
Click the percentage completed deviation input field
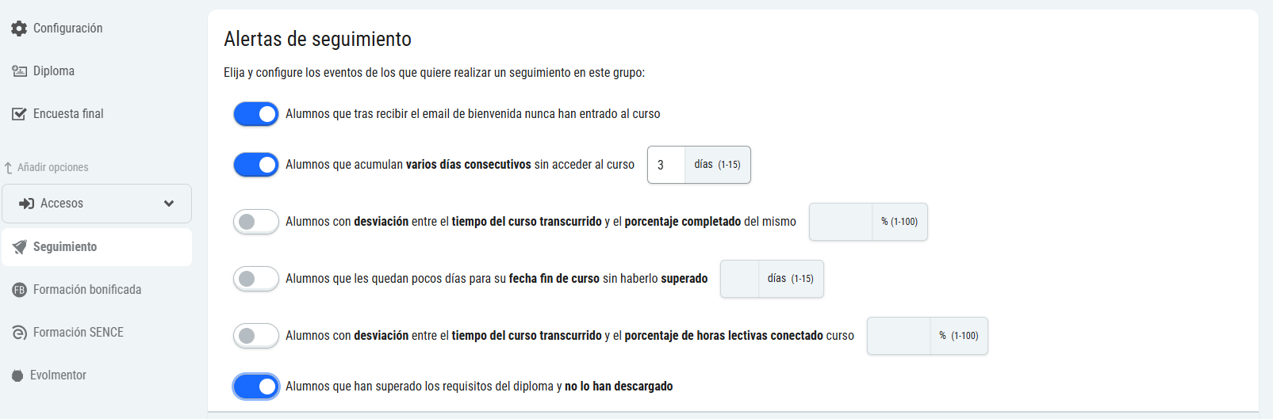coord(841,222)
